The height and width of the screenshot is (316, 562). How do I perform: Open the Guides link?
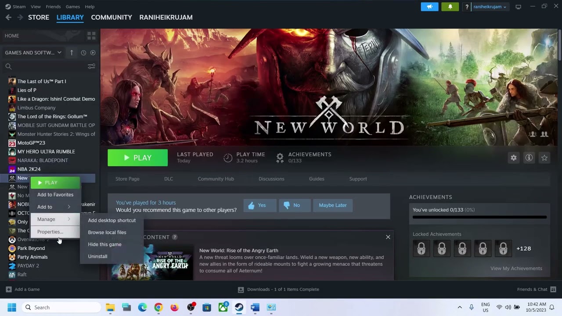[317, 179]
